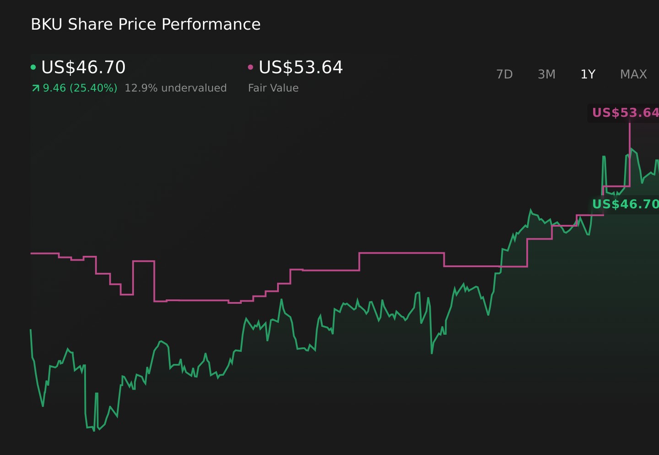
Task: Click the pink US$53.64 chart end label
Action: click(625, 113)
